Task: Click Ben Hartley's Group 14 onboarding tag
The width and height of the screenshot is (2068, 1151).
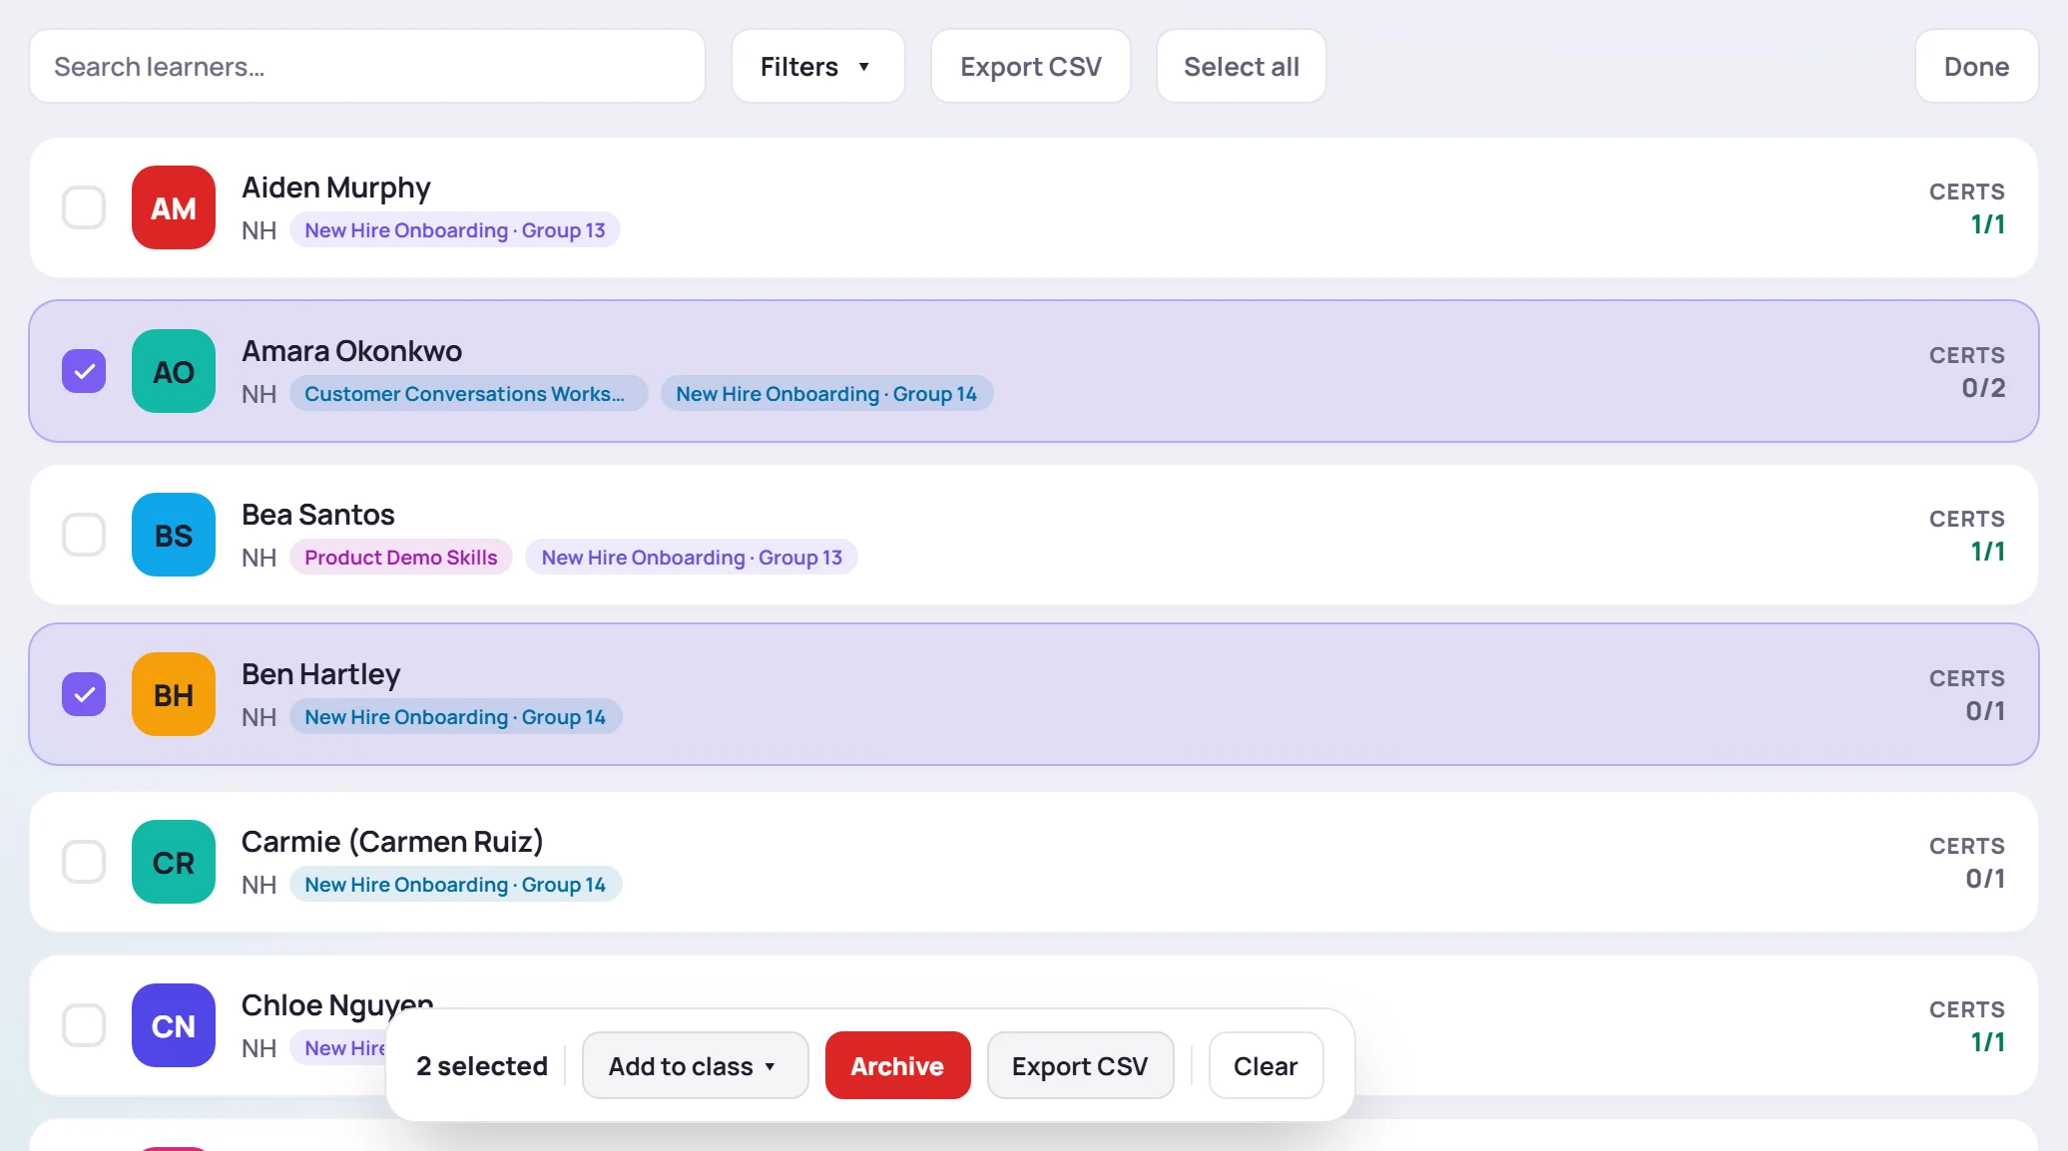Action: click(x=455, y=717)
